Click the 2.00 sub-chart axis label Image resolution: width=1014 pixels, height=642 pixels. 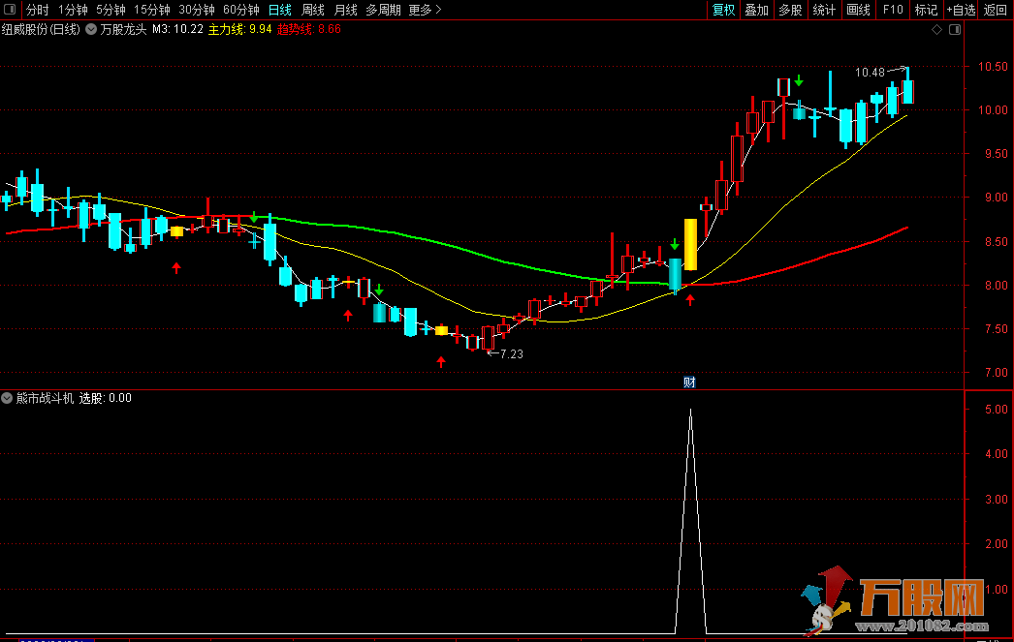pos(996,544)
